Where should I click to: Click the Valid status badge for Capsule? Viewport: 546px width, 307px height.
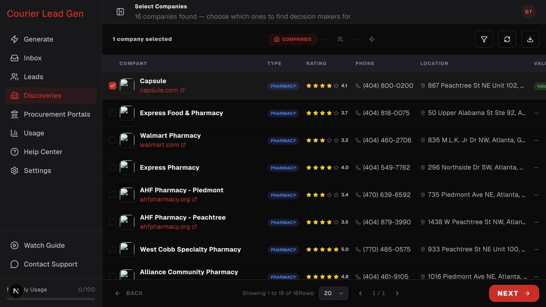[540, 86]
